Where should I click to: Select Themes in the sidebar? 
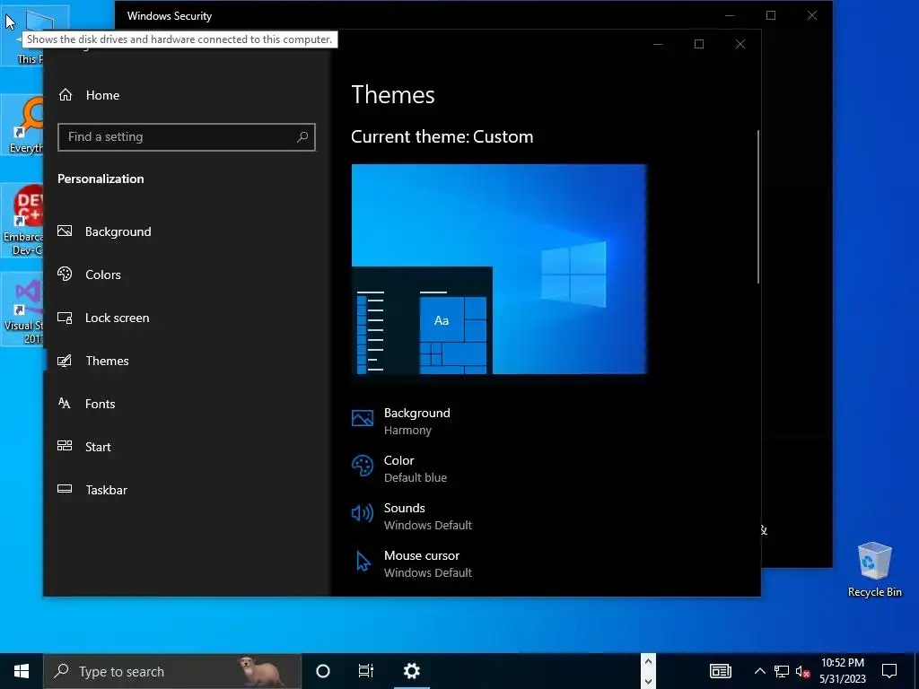[x=92, y=361]
